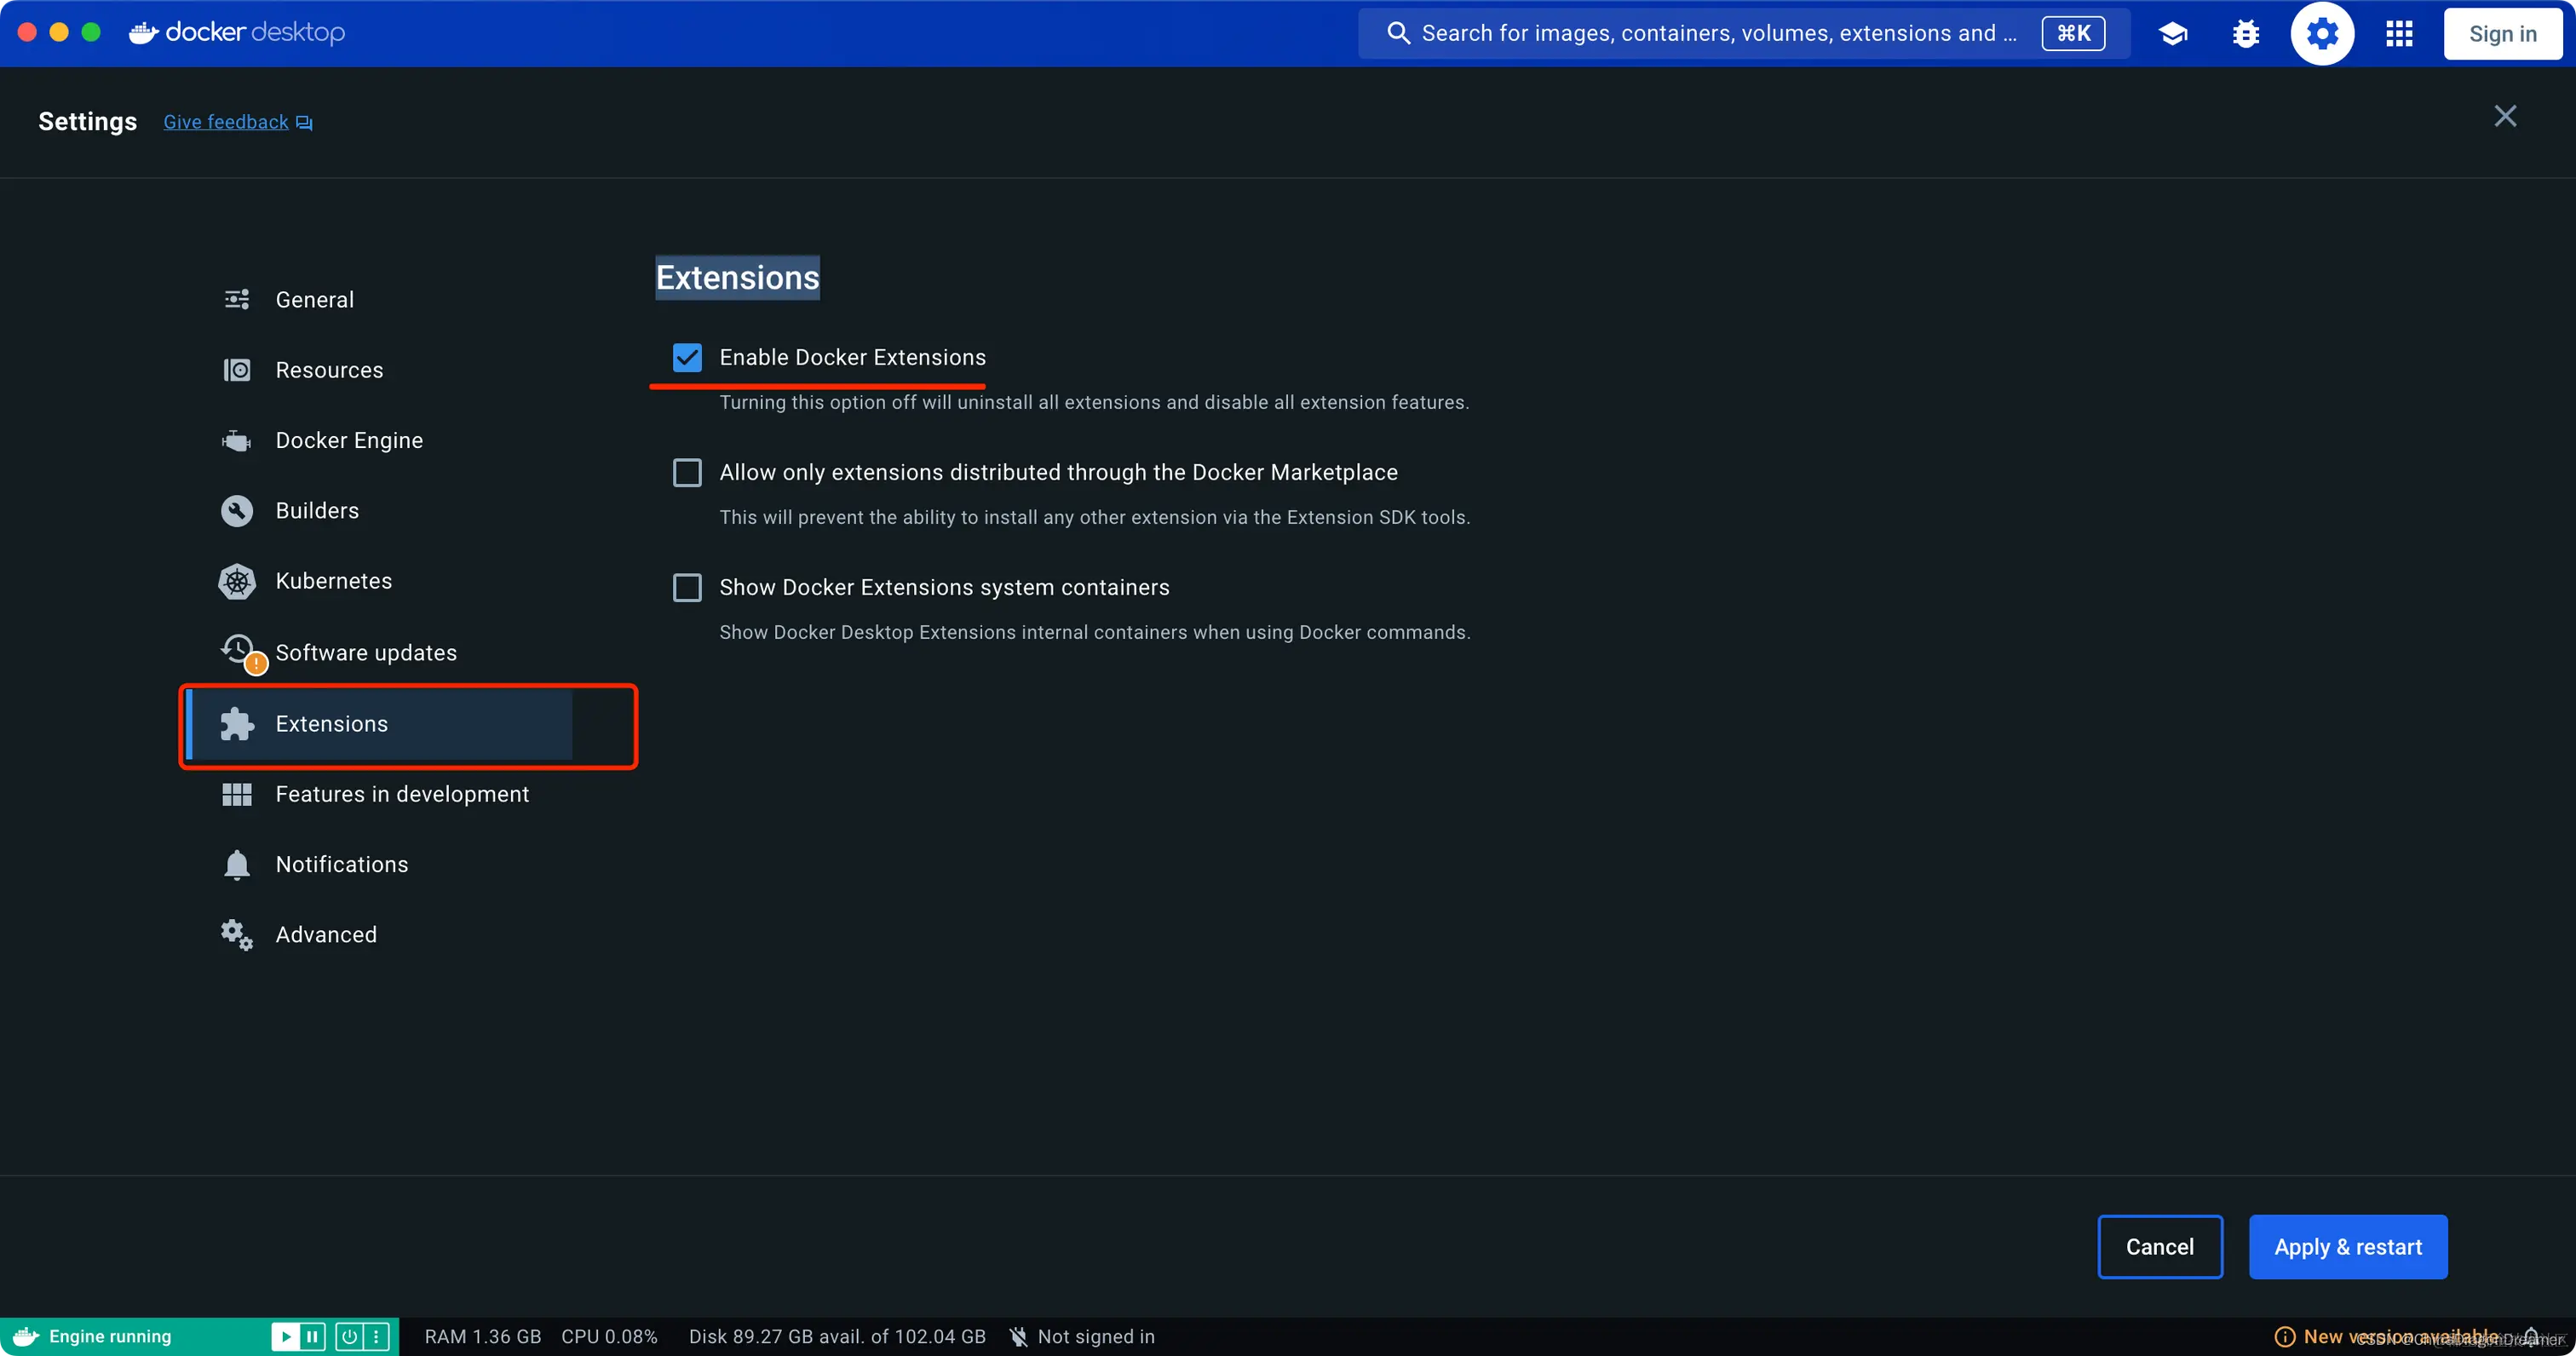The width and height of the screenshot is (2576, 1356).
Task: Open the Learning Center graduation cap icon
Action: click(x=2172, y=34)
